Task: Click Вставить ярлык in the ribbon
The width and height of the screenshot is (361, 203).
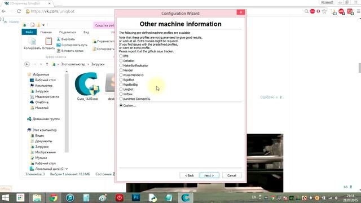Action: (x=70, y=51)
